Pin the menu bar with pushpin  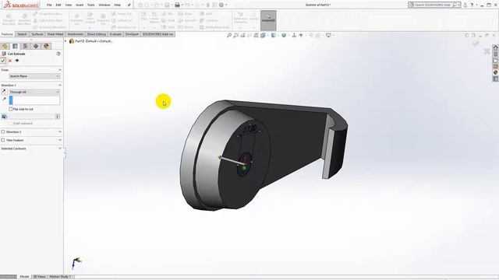click(x=129, y=5)
